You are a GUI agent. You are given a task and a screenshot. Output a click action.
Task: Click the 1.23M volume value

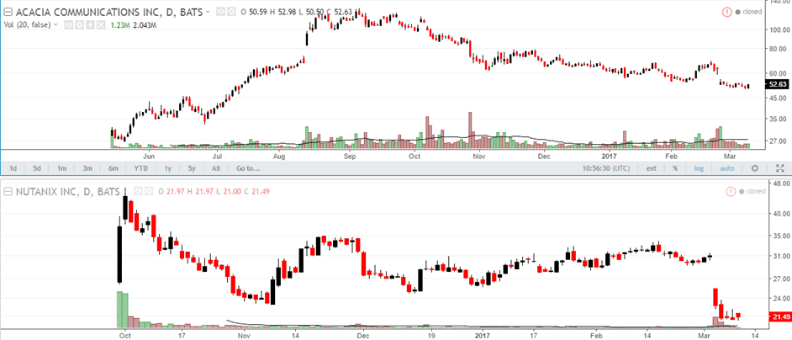click(120, 25)
